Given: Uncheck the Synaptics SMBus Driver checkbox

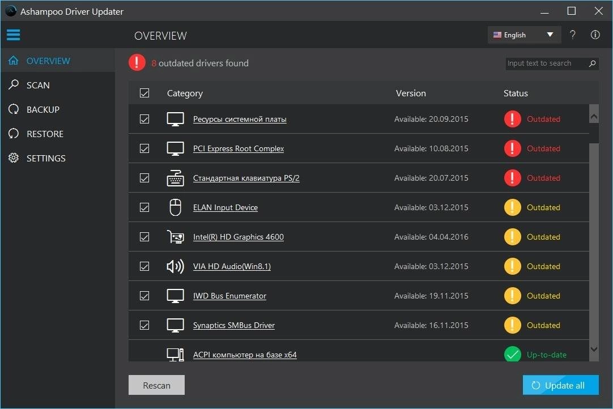Looking at the screenshot, I should 144,325.
